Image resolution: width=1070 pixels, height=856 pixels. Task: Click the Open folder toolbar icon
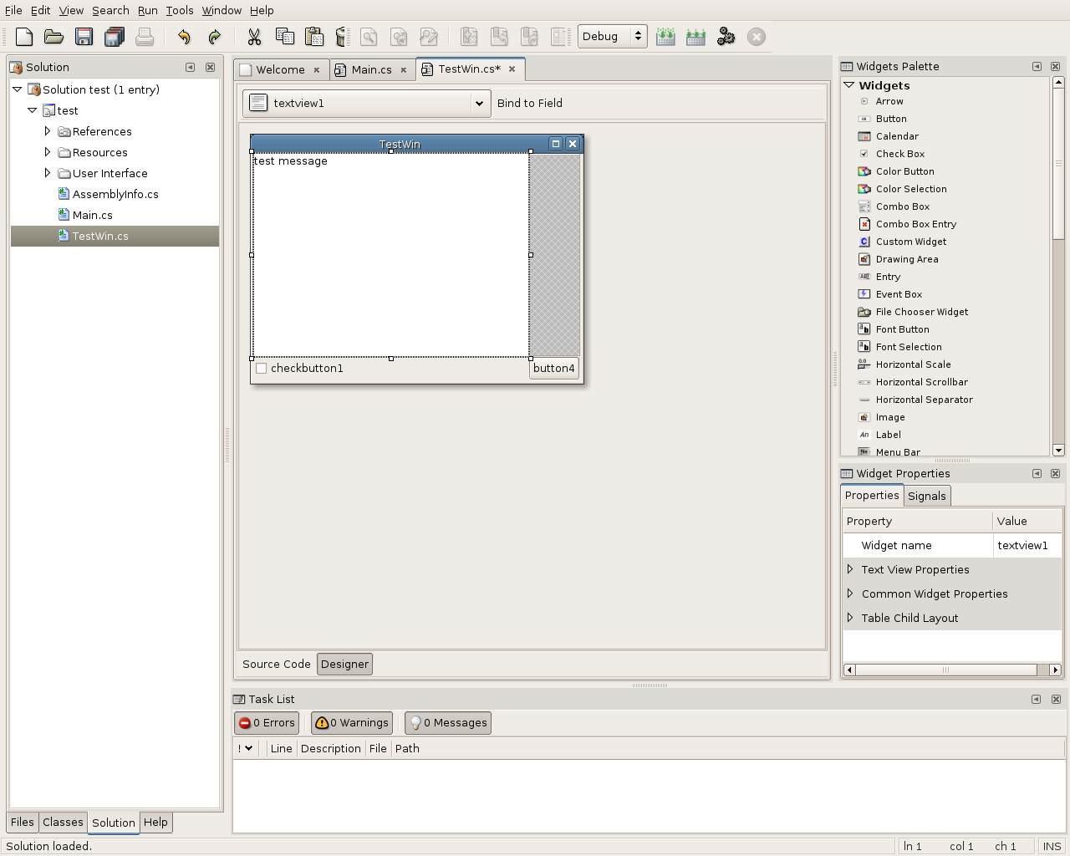[53, 37]
